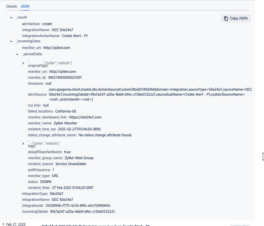
Task: Click the parsed monitor_url zylker.com value
Action: 63,71
